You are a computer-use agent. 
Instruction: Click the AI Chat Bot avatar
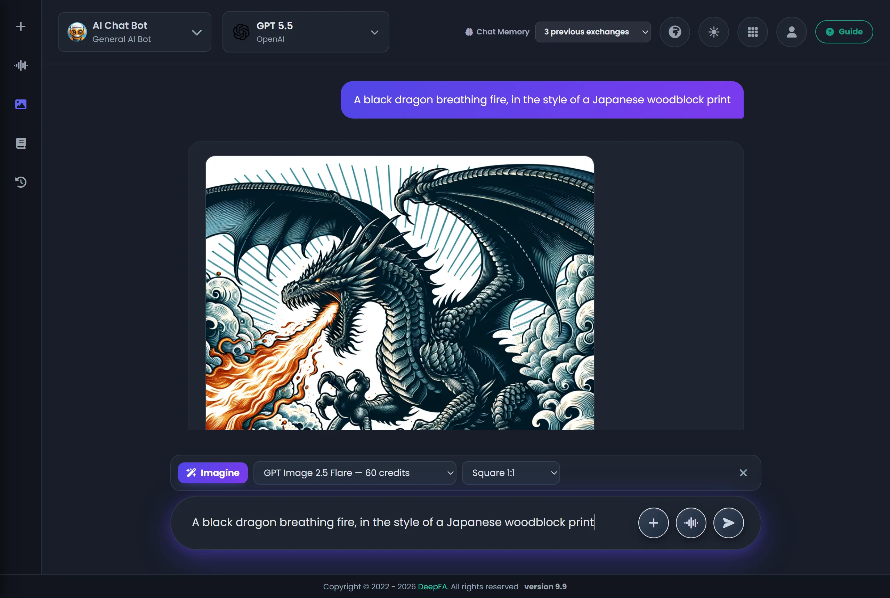(x=77, y=32)
